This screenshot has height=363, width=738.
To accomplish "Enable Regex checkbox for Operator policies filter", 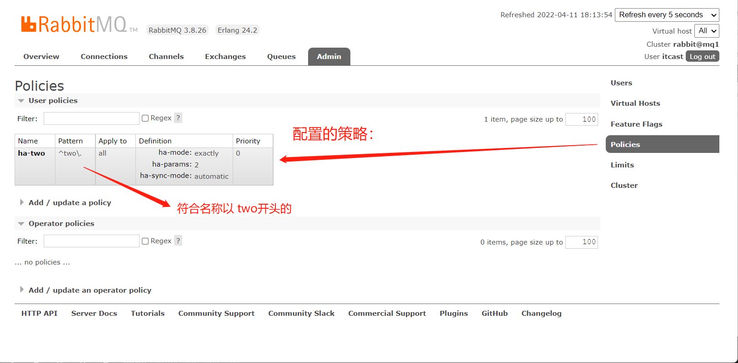I will coord(145,241).
